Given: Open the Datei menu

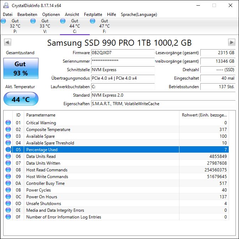Looking at the screenshot, I should [x=8, y=15].
